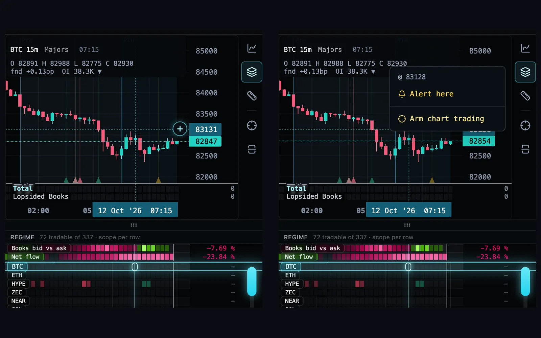541x338 pixels.
Task: Expand OI 38.3K dropdown arrow in right panel
Action: [x=373, y=72]
